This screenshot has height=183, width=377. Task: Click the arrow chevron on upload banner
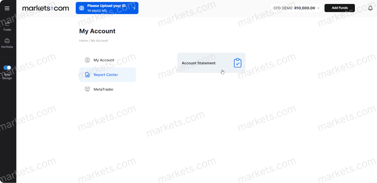(134, 8)
